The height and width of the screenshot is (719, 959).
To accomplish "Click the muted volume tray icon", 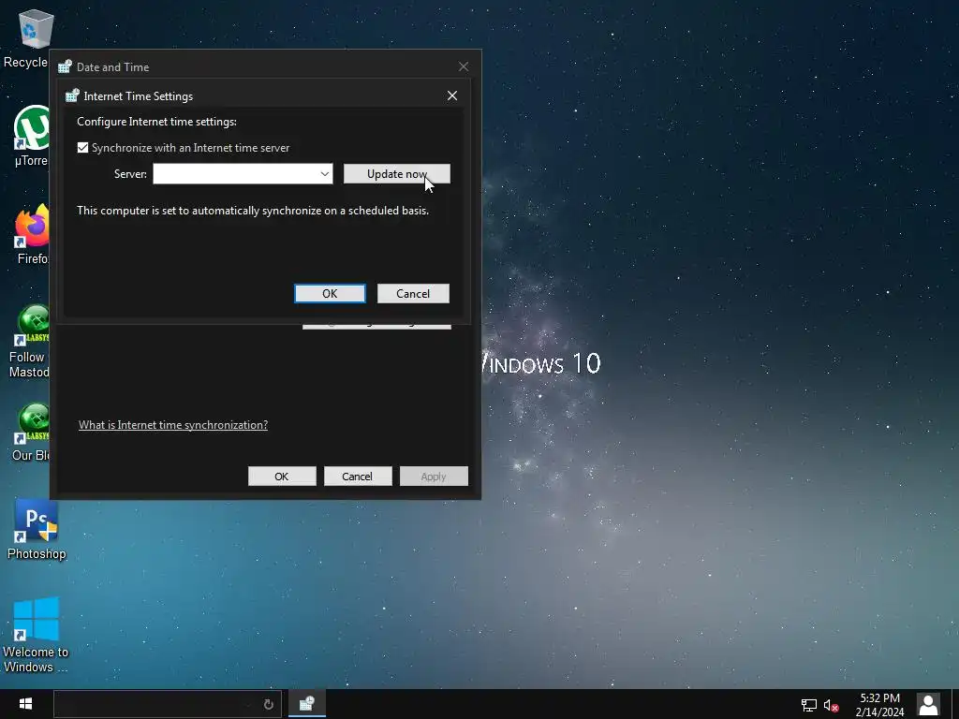I will pos(831,706).
